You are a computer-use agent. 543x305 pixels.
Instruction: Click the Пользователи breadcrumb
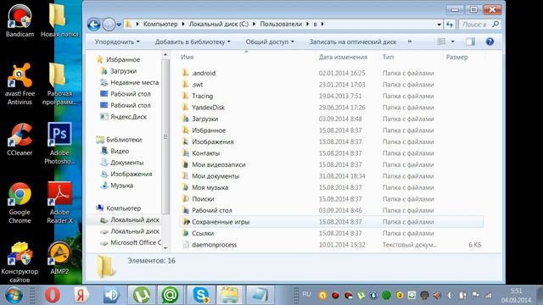[281, 25]
